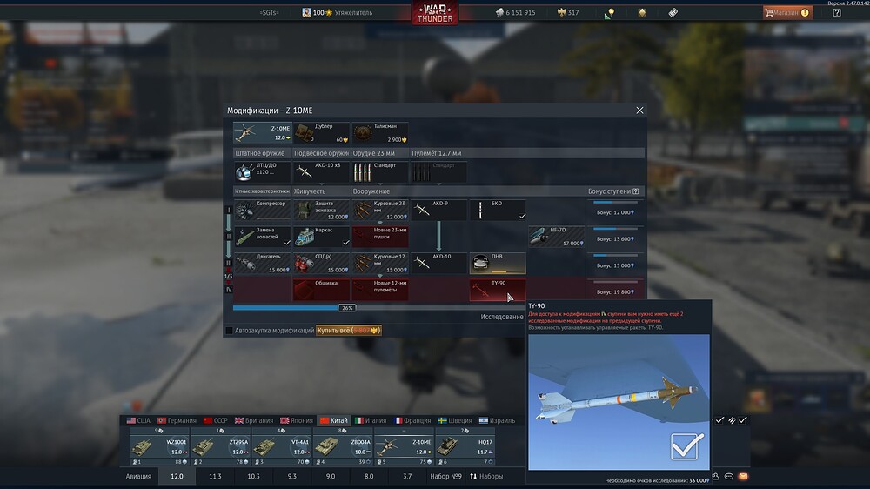Viewport: 870px width, 489px height.
Task: Click the help question mark top right
Action: pyautogui.click(x=837, y=12)
